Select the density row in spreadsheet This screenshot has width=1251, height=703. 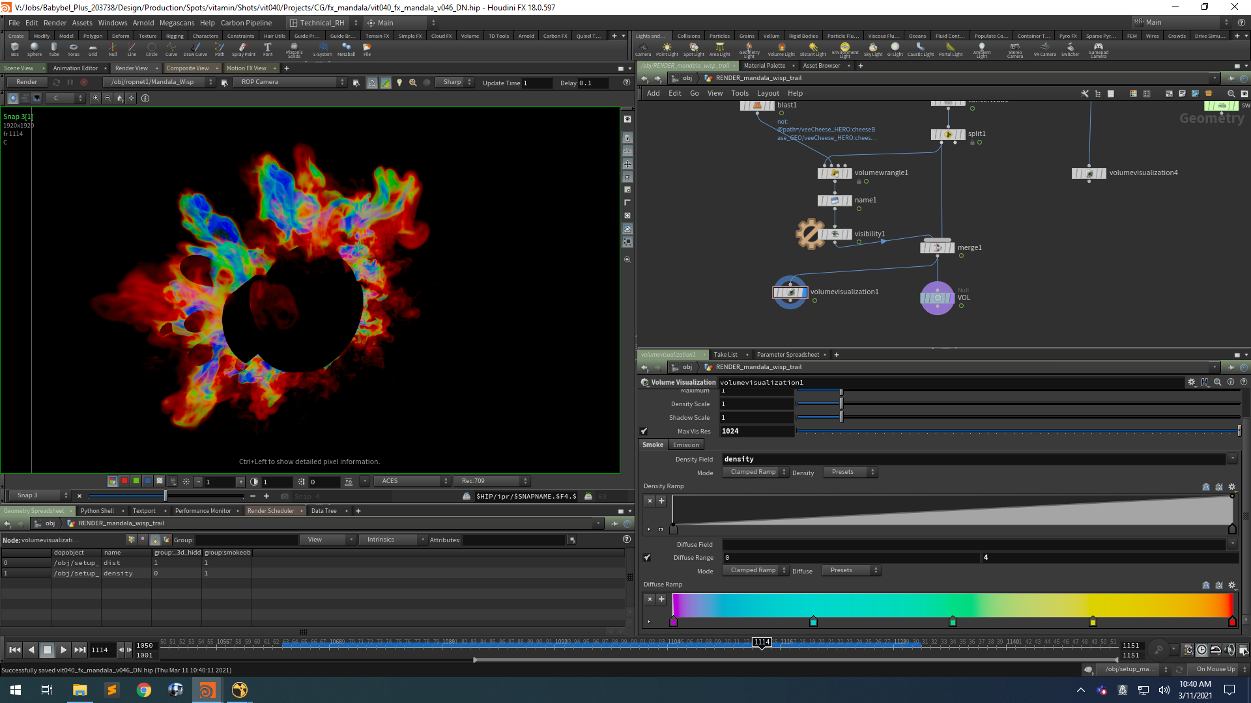[x=313, y=573]
